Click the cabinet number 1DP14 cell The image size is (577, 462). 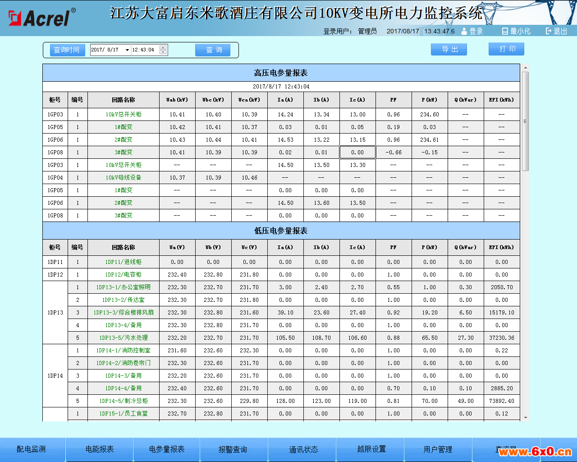coord(55,376)
